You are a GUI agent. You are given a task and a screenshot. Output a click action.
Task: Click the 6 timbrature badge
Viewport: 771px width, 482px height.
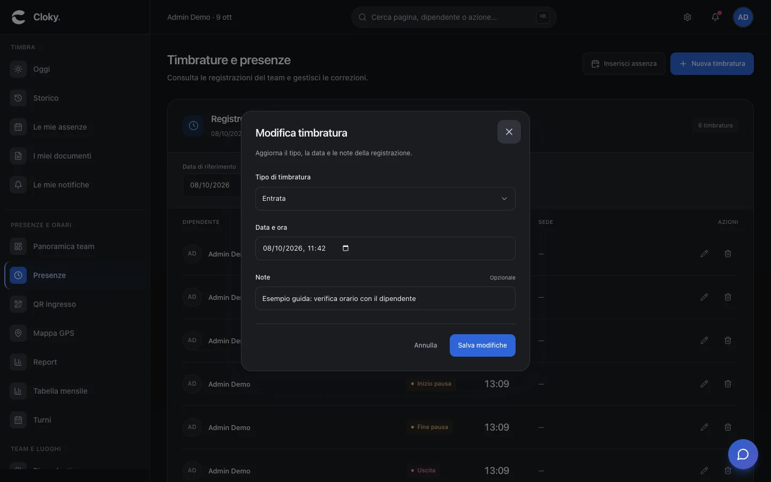[715, 125]
